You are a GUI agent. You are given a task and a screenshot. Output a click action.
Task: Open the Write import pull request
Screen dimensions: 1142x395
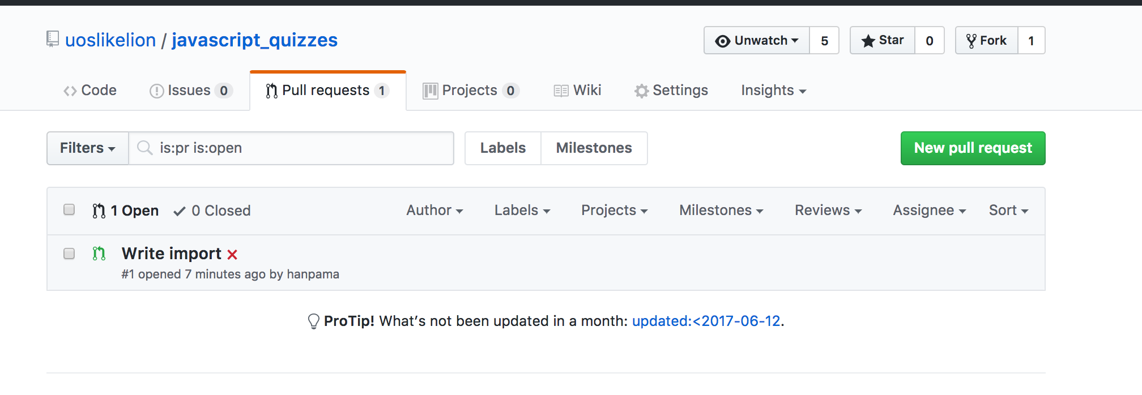[172, 254]
